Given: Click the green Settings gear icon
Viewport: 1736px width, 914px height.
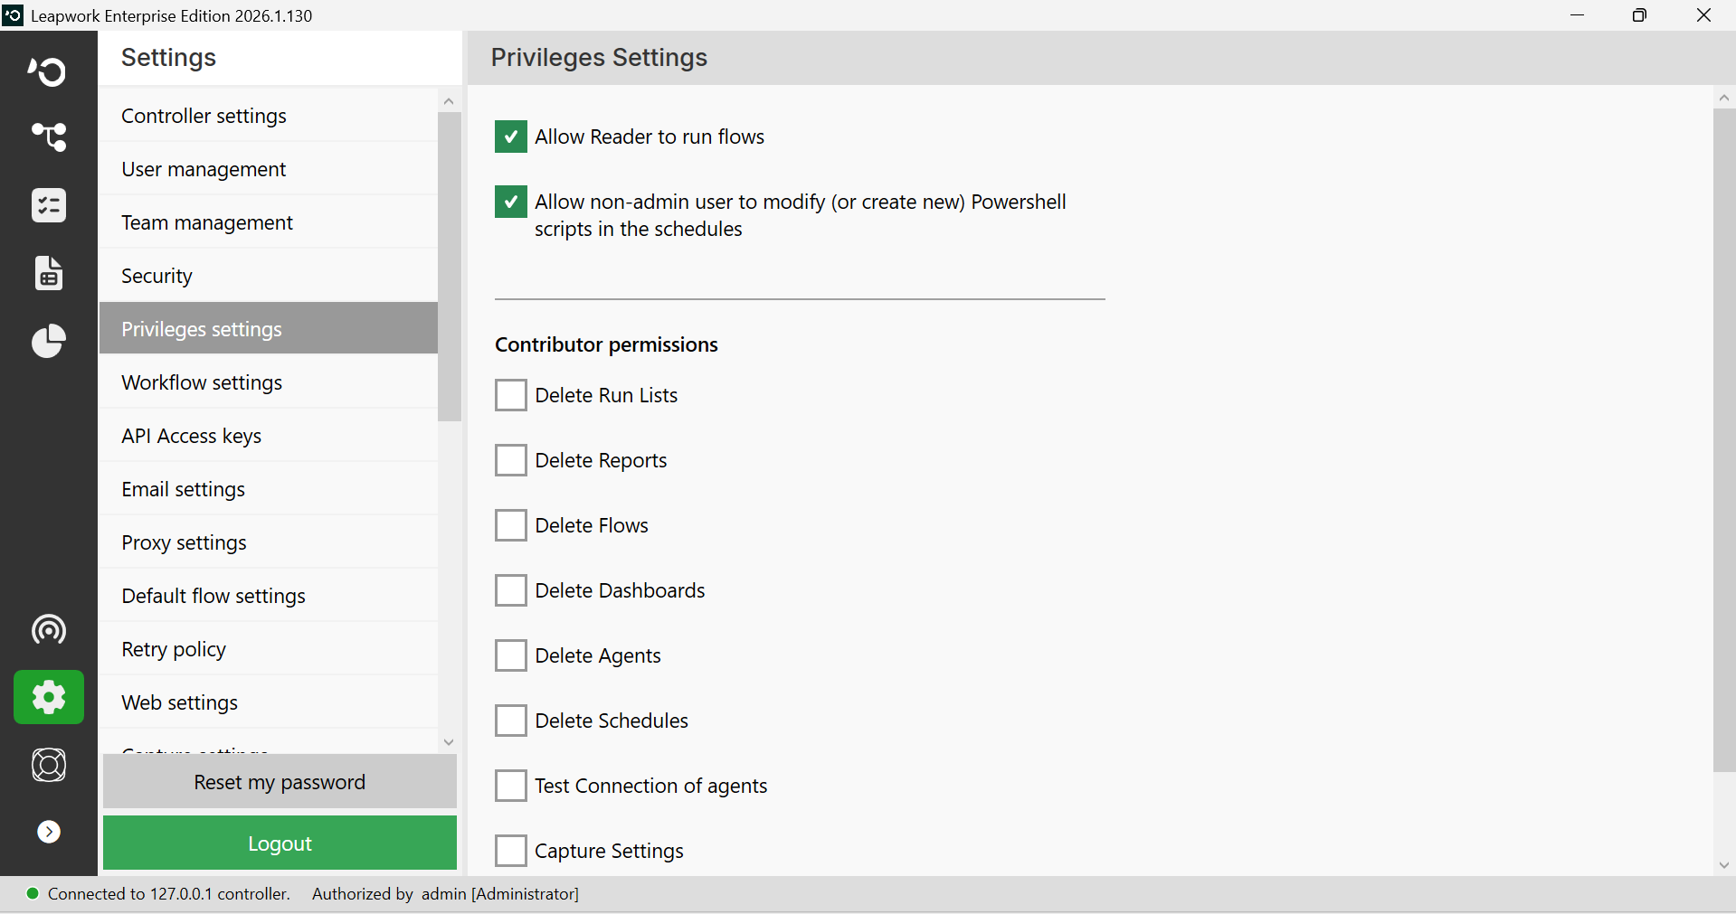Looking at the screenshot, I should pos(49,697).
